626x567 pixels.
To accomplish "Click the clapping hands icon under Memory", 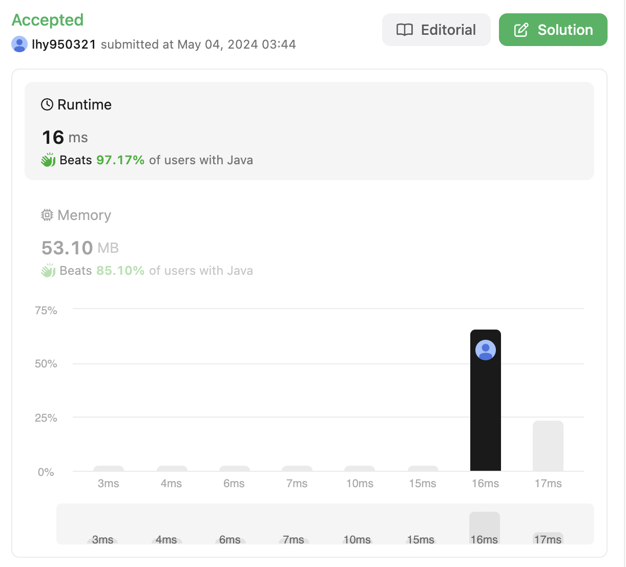I will click(x=48, y=271).
